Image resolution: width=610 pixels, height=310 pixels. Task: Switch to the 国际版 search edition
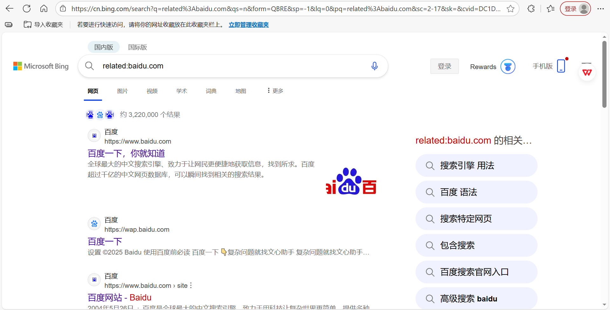pos(138,47)
